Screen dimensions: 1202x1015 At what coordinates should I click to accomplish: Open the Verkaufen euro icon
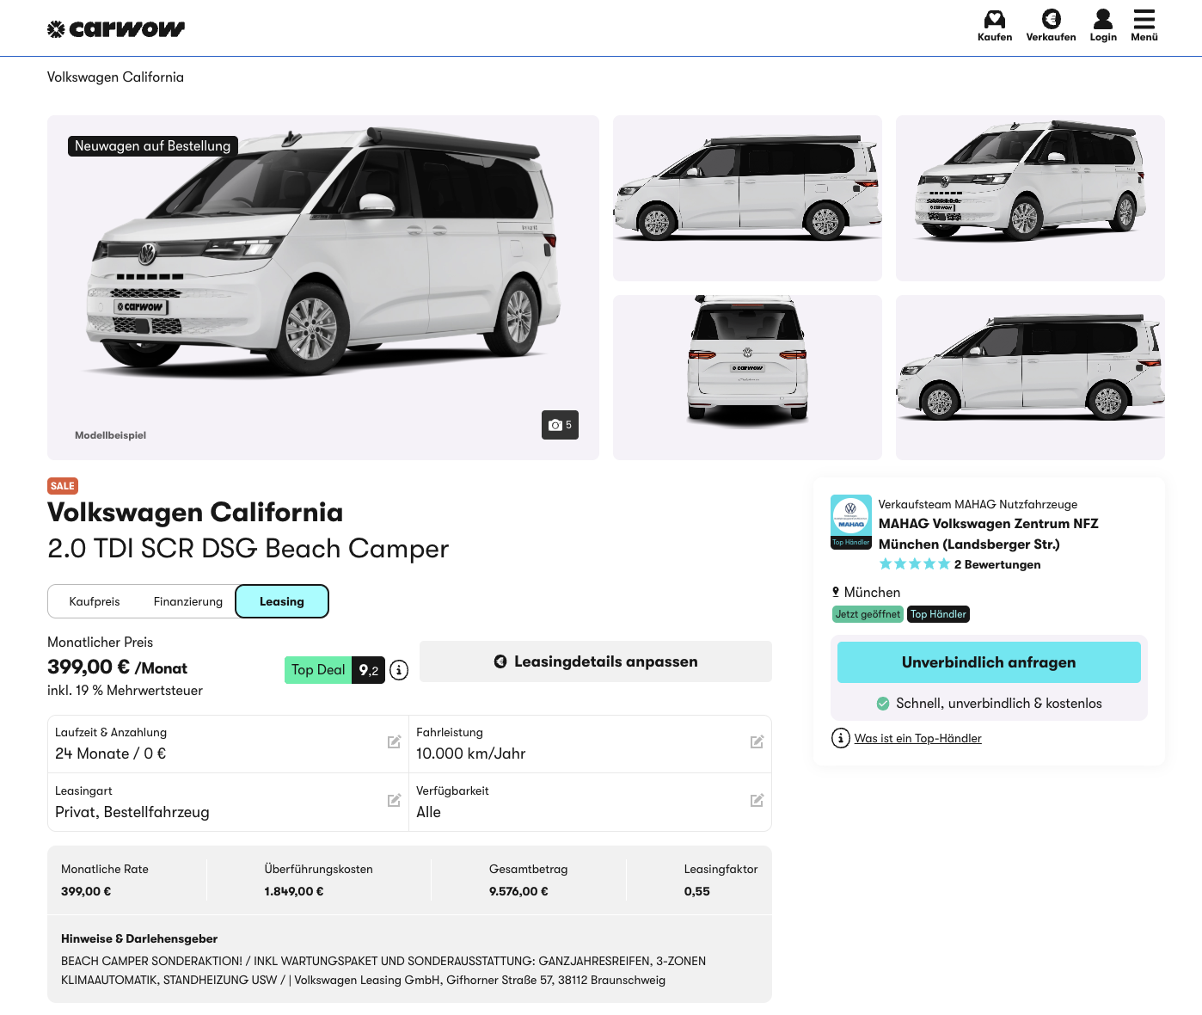pyautogui.click(x=1051, y=19)
